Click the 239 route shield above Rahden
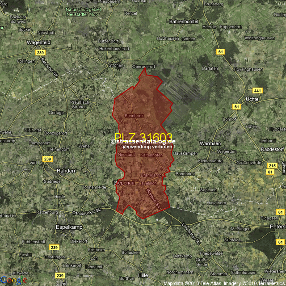This screenshot has height=286, width=286. (x=47, y=159)
